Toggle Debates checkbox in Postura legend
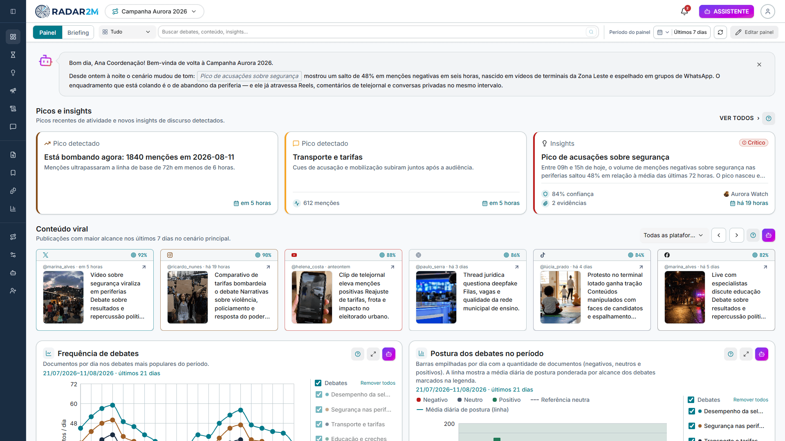 click(691, 400)
